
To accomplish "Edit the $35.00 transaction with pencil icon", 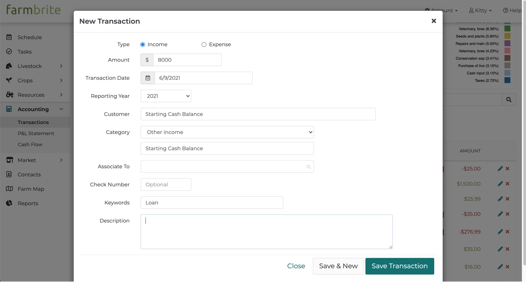I will 500,249.
